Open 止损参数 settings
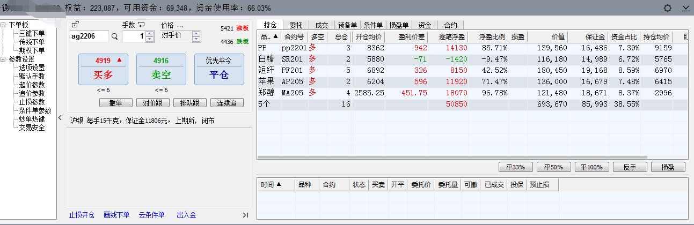The image size is (694, 225). (32, 102)
